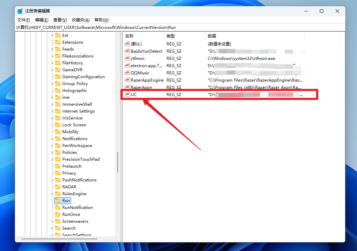Click the folder icon of Lock Screen key

[x=58, y=125]
